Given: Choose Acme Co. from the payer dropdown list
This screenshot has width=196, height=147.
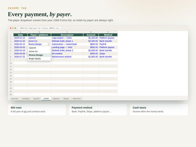Looking at the screenshot, I should 39,51.
